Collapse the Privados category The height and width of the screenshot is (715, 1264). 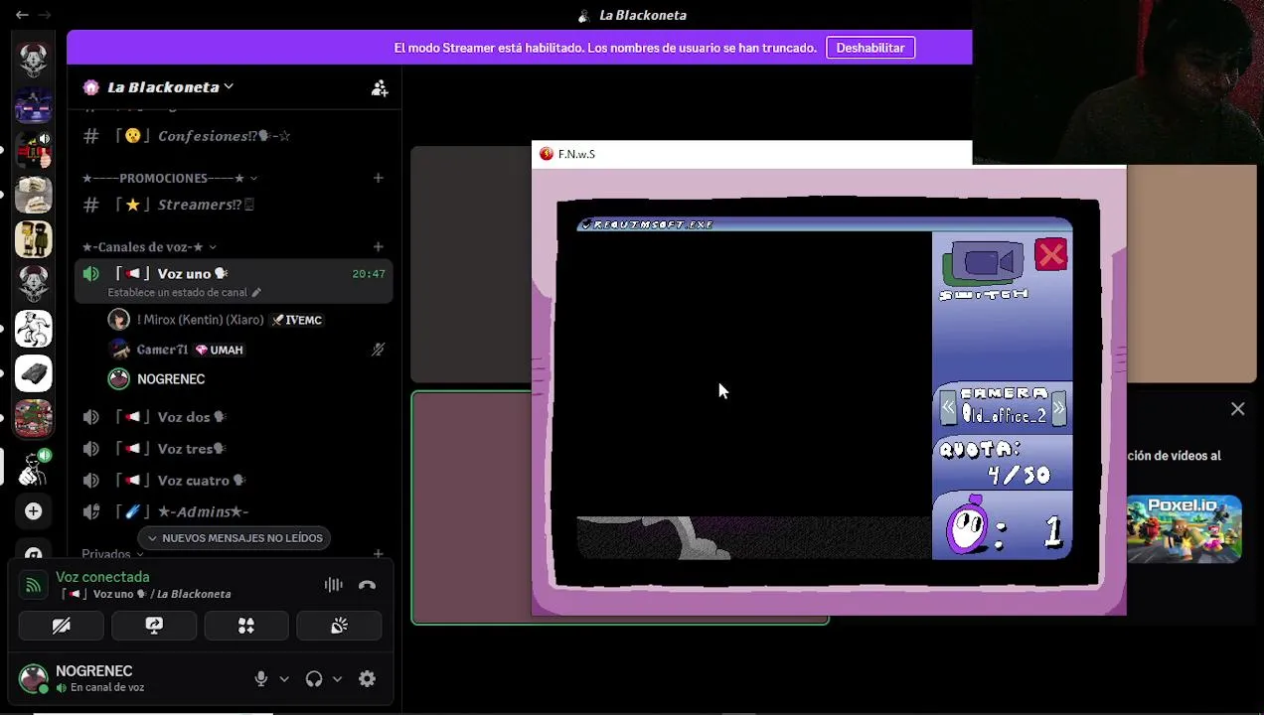point(113,554)
